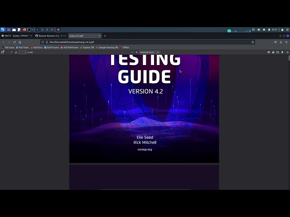The image size is (290, 217).
Task: Go forward to the next page
Action: [9, 42]
